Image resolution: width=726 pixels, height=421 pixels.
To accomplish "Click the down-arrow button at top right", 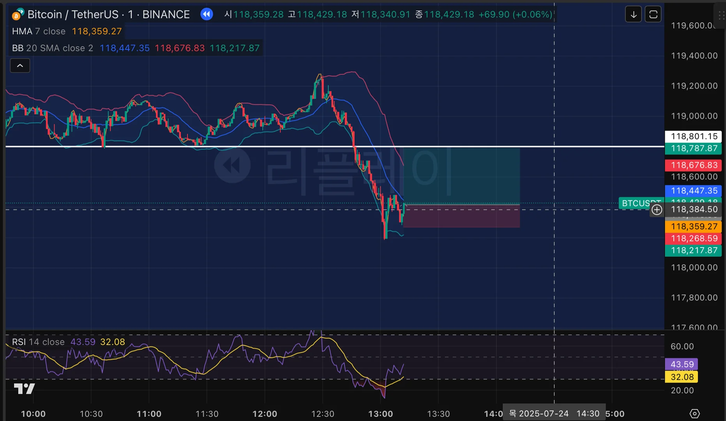I will [x=634, y=14].
